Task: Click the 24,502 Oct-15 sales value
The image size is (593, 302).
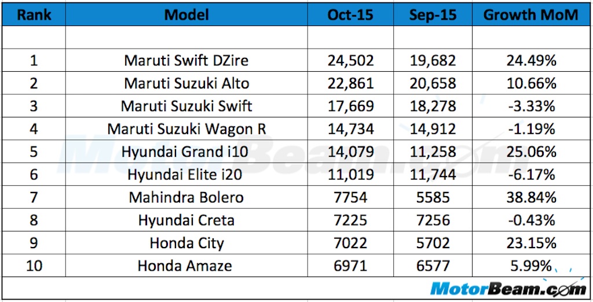Action: (350, 61)
